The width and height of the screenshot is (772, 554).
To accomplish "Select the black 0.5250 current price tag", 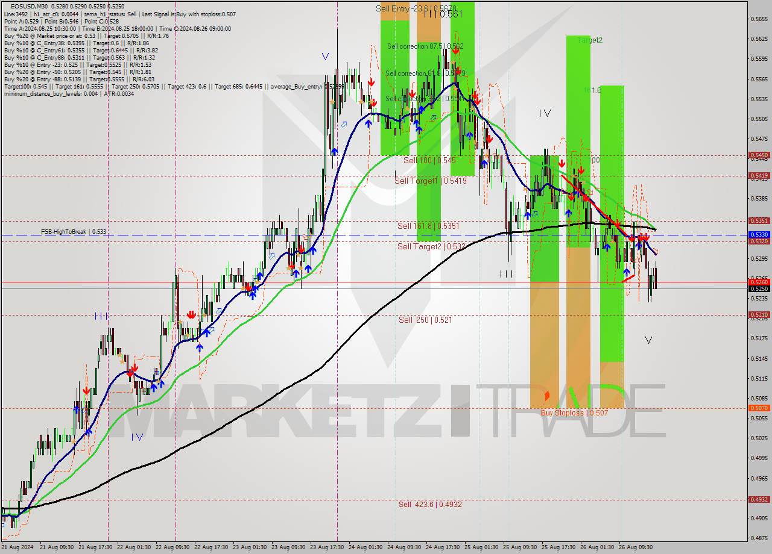I will pos(759,288).
